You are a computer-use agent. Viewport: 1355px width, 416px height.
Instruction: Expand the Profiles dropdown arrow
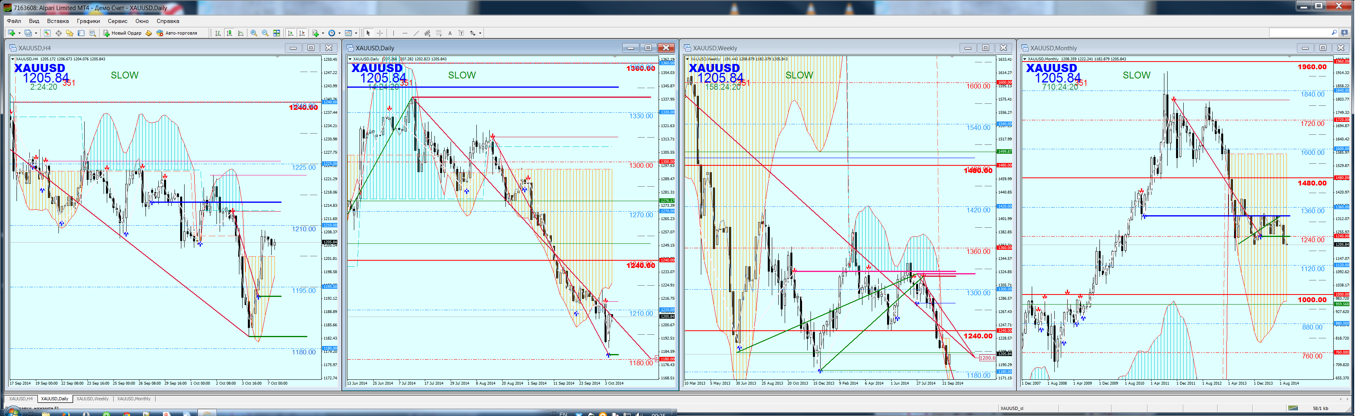pos(36,33)
